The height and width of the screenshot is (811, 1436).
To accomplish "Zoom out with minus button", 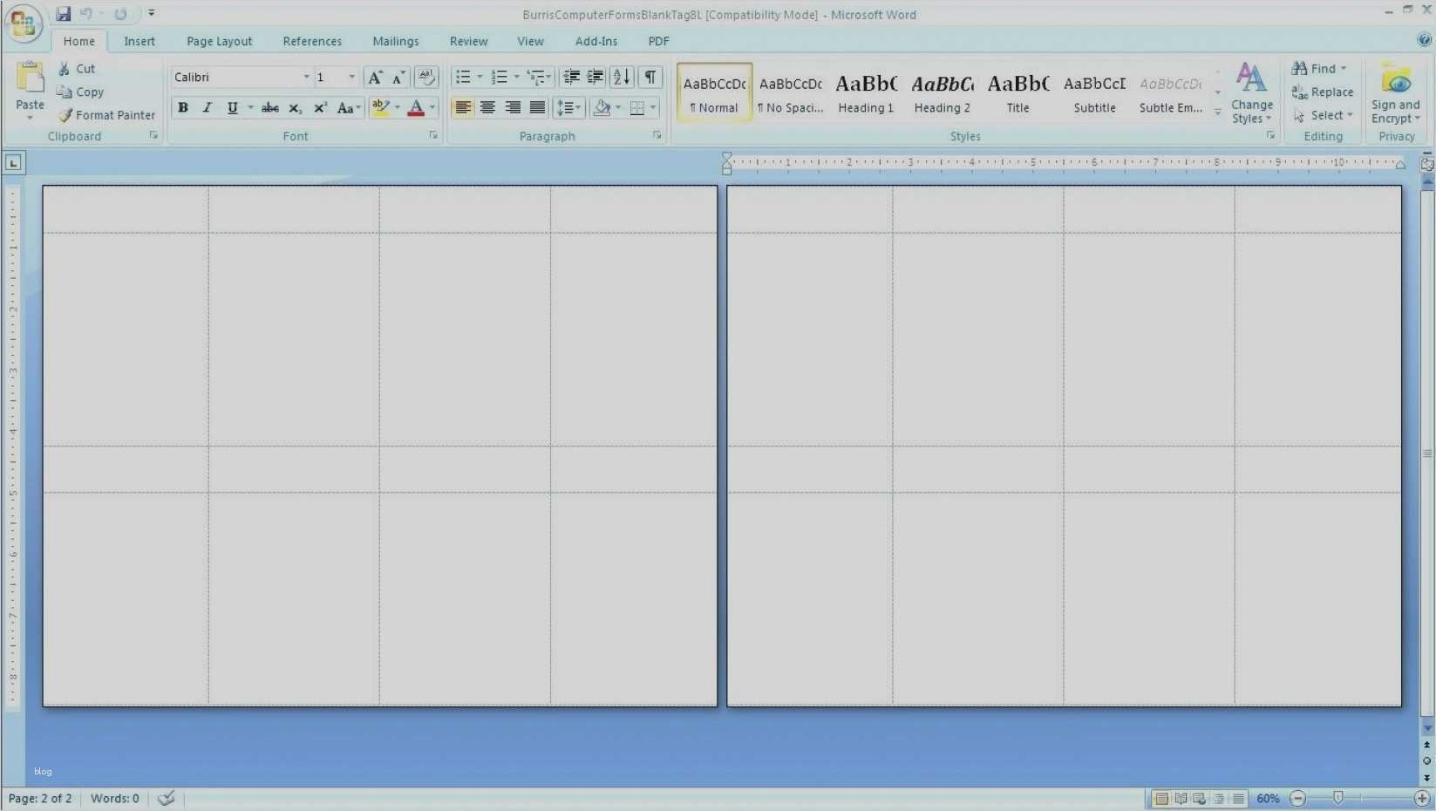I will pos(1298,798).
